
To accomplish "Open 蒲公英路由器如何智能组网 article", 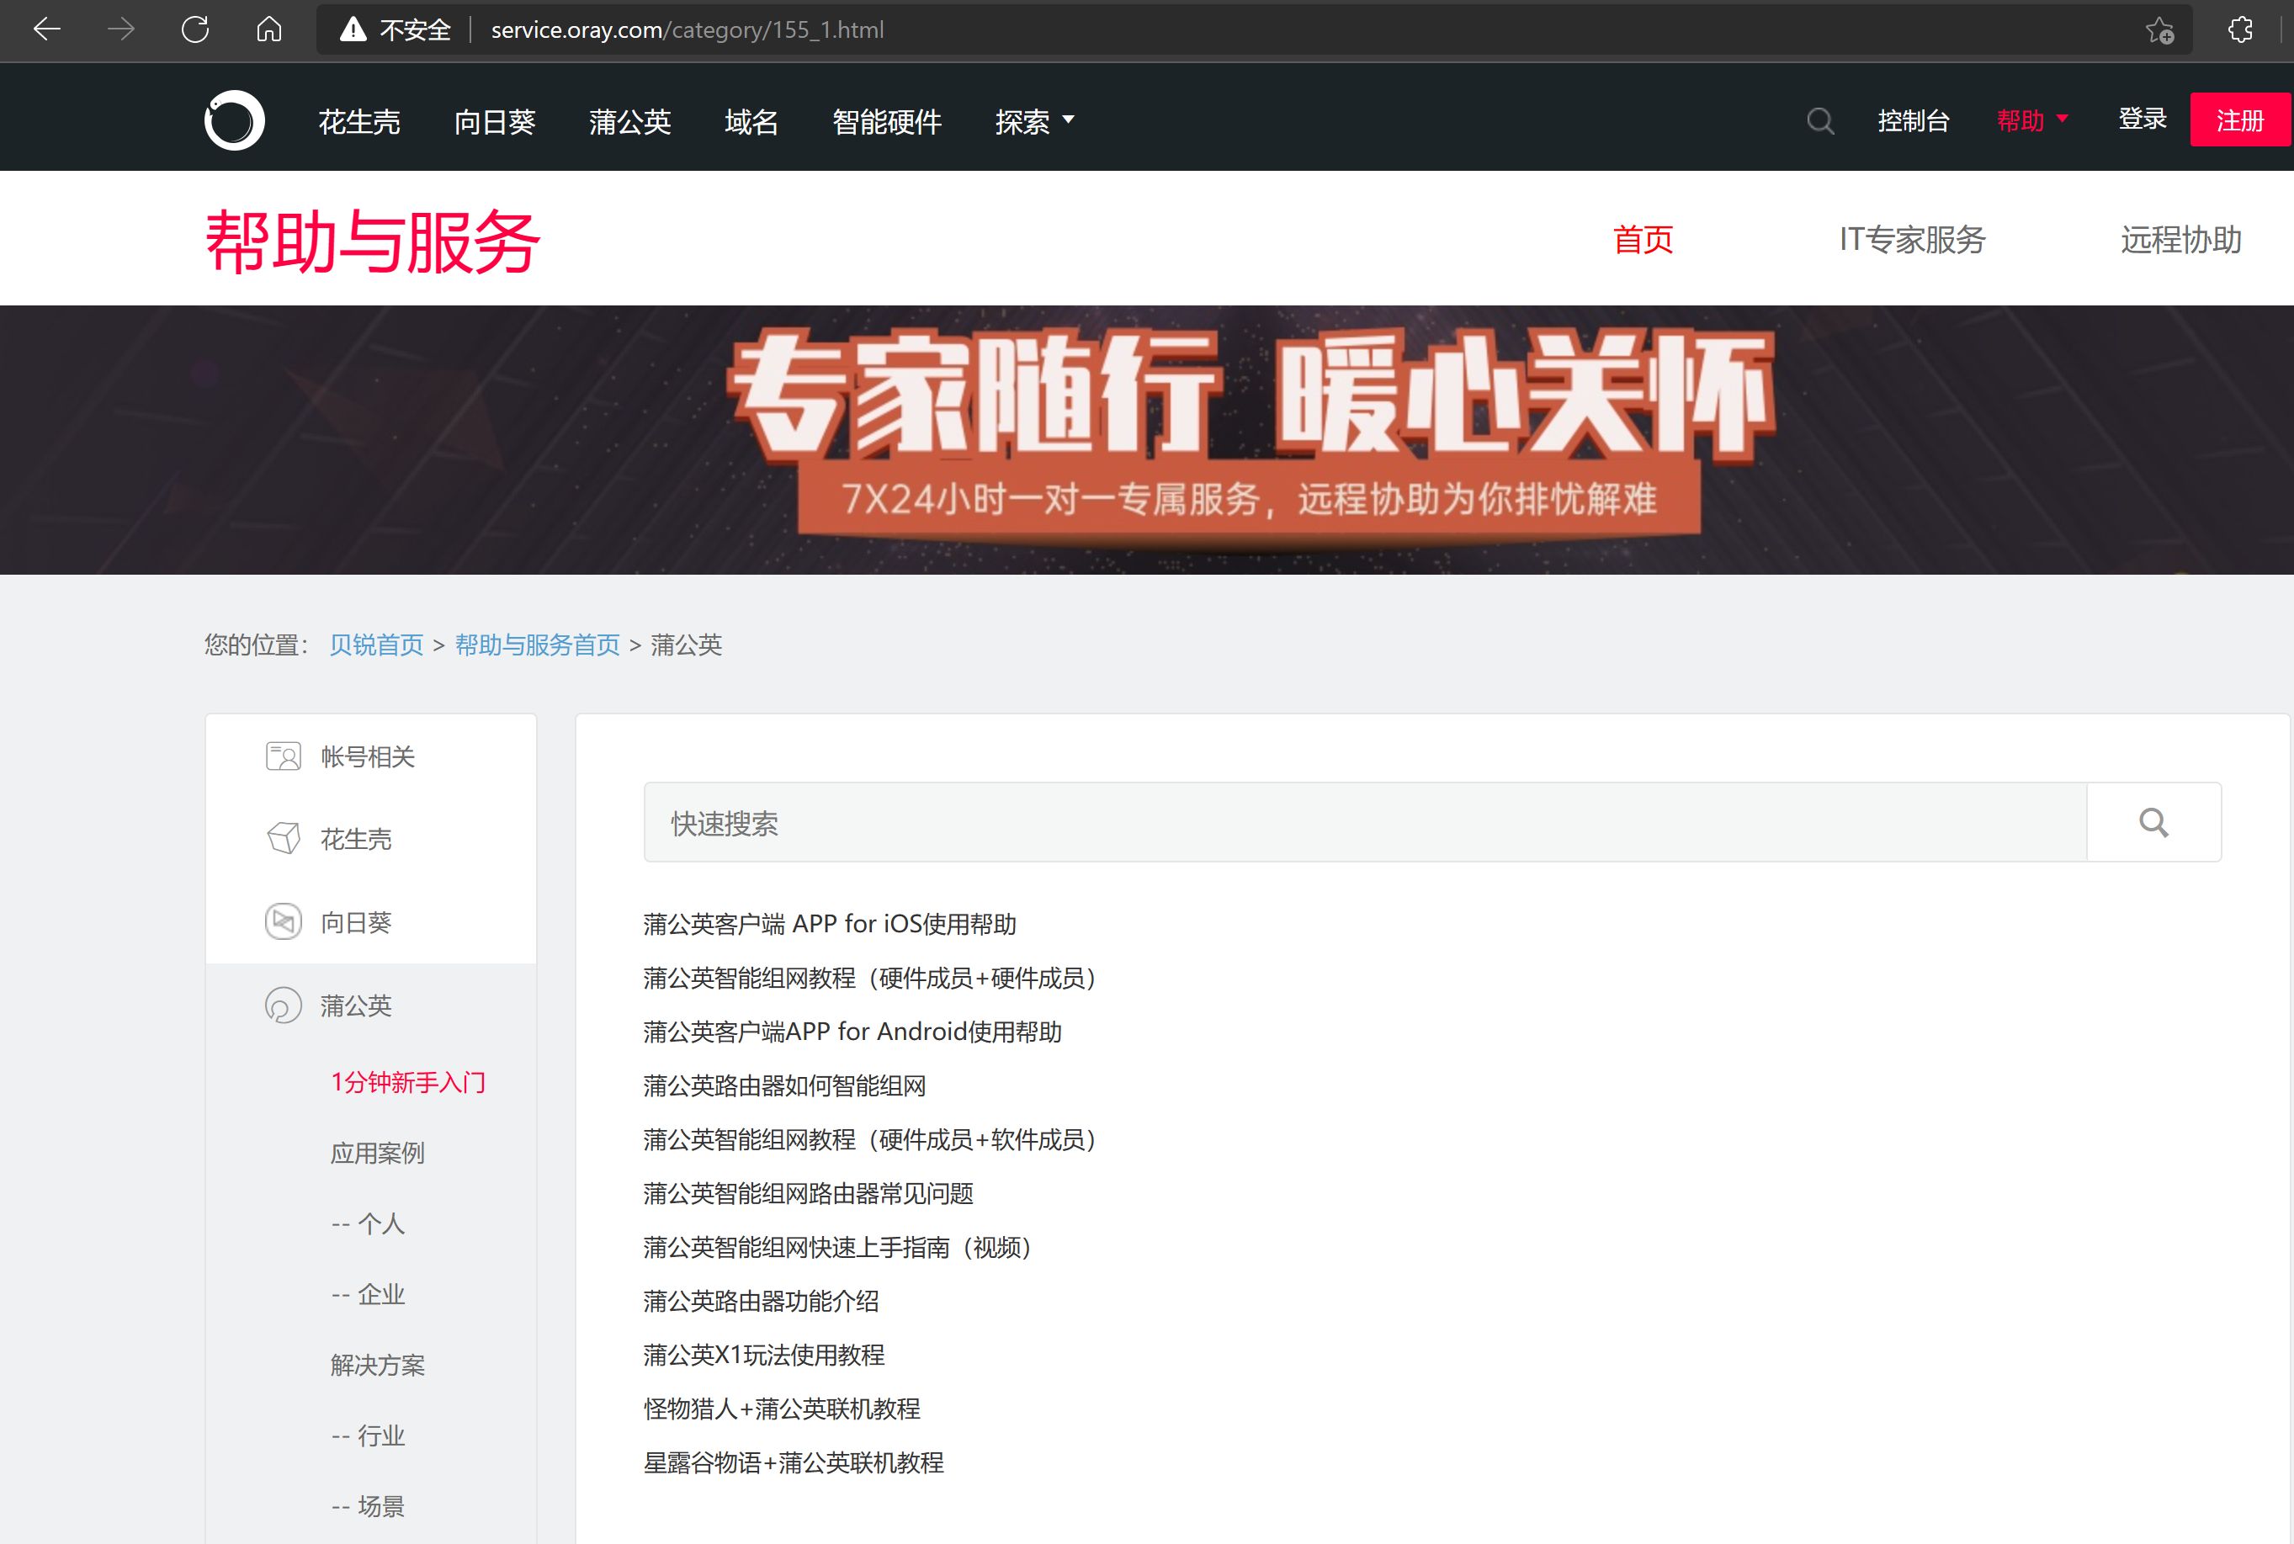I will coord(784,1086).
